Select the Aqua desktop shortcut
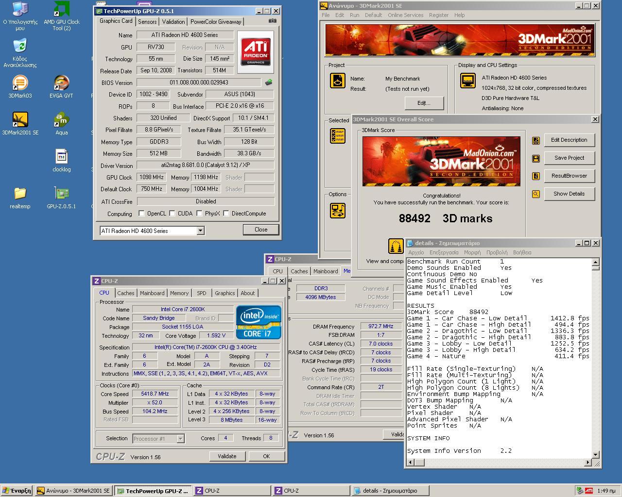Viewport: 622px width, 497px height. point(61,124)
